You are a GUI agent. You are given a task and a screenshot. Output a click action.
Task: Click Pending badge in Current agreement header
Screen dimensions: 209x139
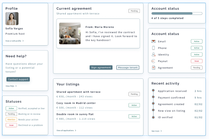tap(134, 11)
